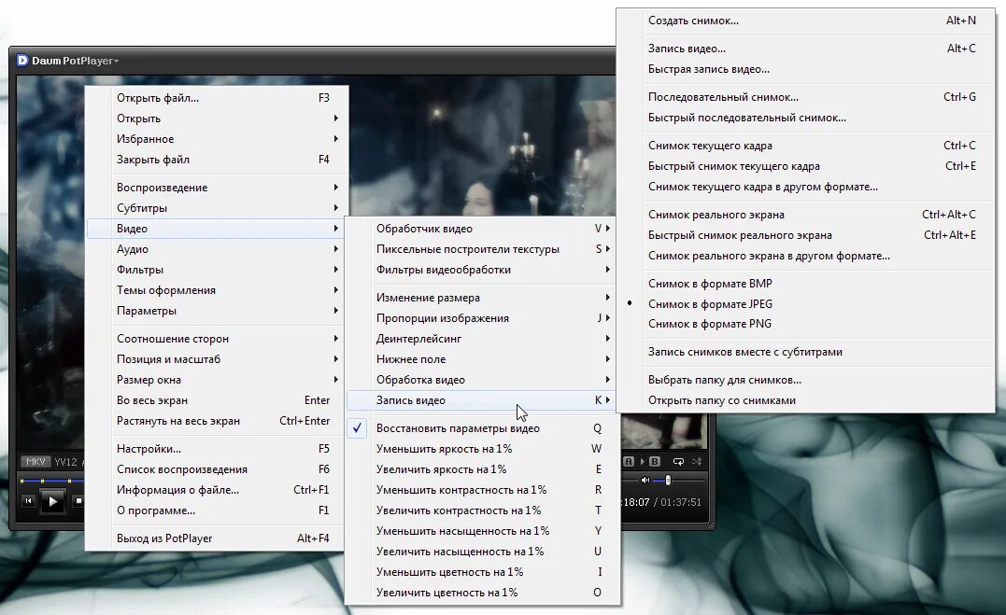Choose 'Открыть файл...' menu item

tap(217, 97)
